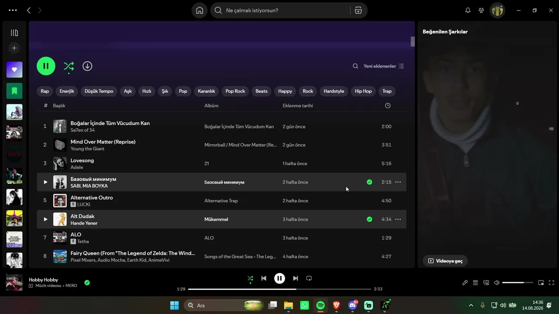Open more options for Базовый минимум
Viewport: 559px width, 314px height.
398,182
